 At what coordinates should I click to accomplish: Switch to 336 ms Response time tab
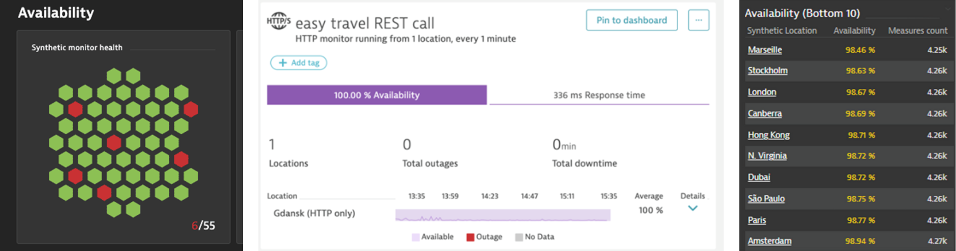599,95
